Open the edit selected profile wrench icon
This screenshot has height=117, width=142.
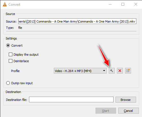pyautogui.click(x=112, y=71)
